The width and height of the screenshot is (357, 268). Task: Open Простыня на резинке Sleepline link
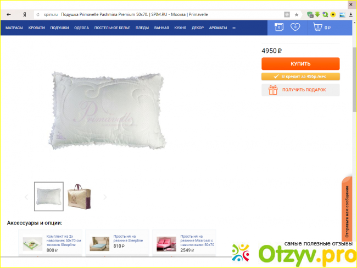[x=128, y=238]
